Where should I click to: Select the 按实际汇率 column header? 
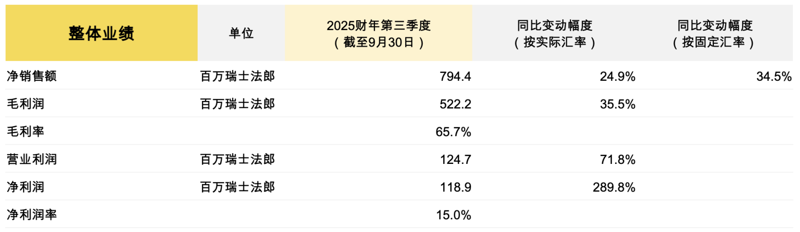click(x=554, y=33)
